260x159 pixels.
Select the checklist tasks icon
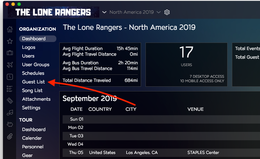10,89
